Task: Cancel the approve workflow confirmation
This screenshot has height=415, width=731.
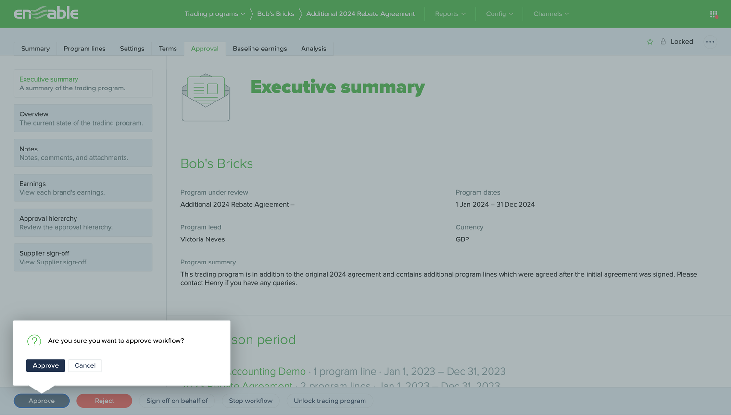Action: pos(85,365)
